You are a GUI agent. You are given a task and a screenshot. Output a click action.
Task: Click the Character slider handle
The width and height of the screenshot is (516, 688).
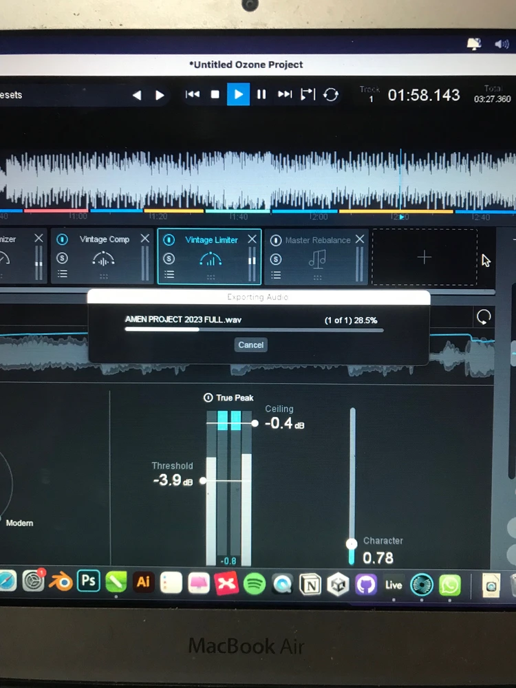352,544
